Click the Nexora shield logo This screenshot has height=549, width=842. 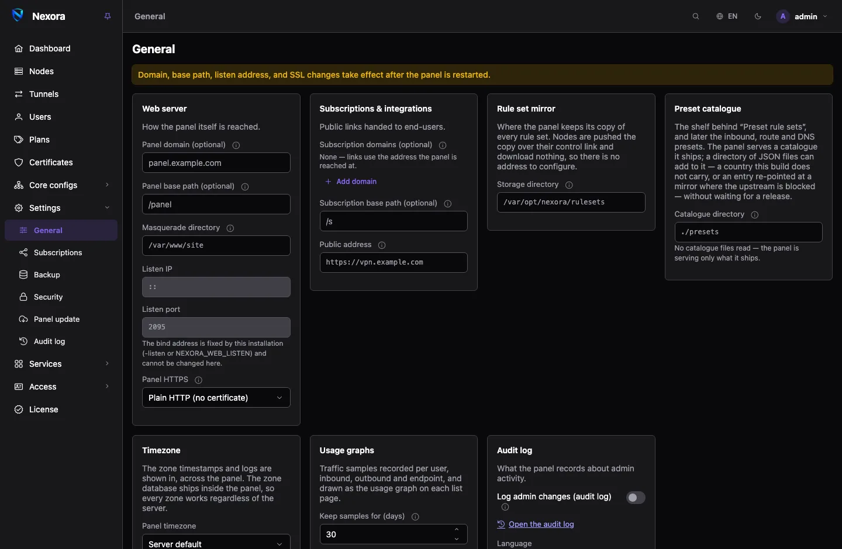point(18,16)
